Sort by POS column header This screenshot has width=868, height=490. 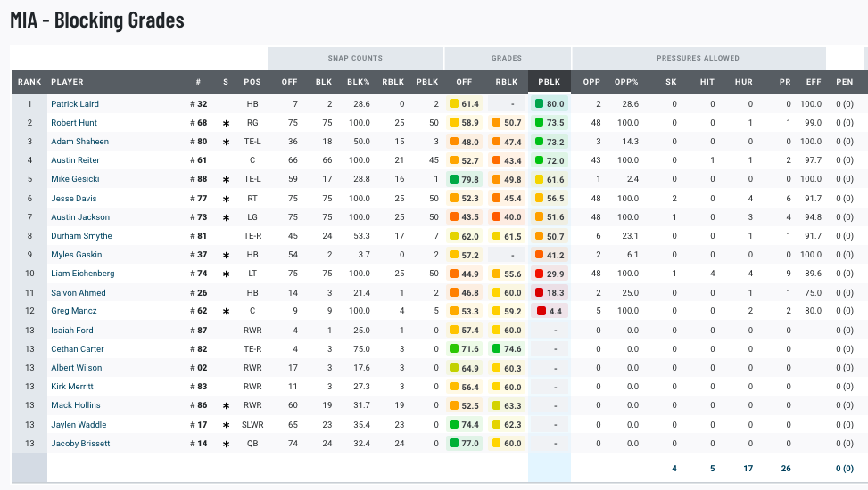[x=252, y=82]
